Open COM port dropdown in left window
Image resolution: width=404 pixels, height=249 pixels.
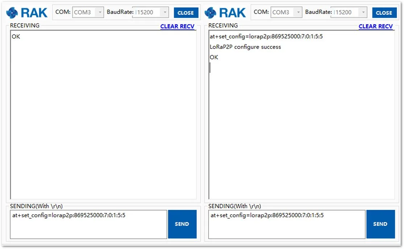(100, 12)
